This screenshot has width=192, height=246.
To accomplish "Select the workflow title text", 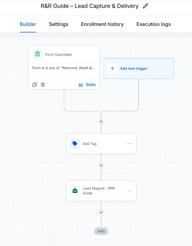I will pos(90,6).
